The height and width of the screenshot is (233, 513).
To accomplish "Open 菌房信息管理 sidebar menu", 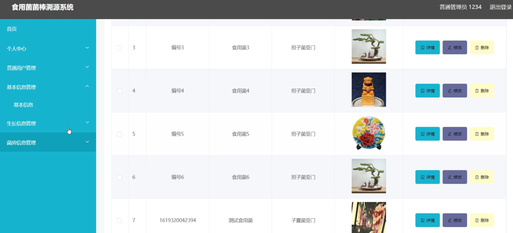I will 48,142.
